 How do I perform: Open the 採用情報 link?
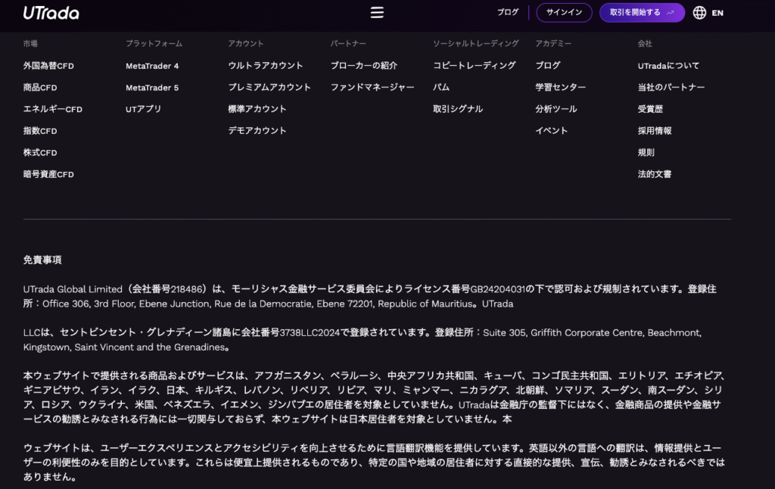[655, 130]
